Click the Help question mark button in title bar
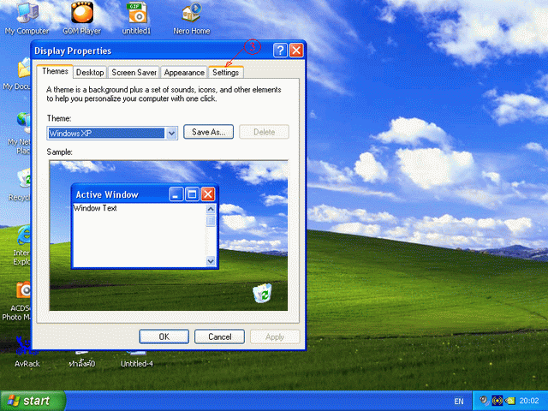Screen dimensions: 548x411 (x=280, y=51)
